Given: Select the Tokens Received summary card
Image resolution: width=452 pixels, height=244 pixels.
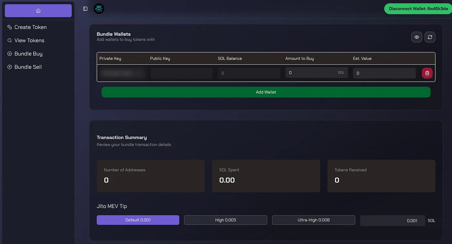Looking at the screenshot, I should pos(381,176).
